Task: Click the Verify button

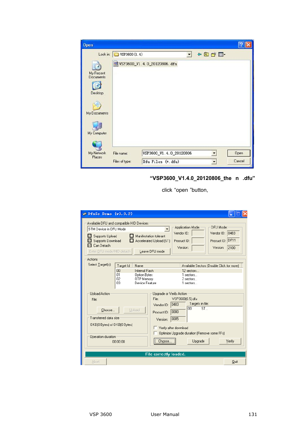Action: coord(230,341)
